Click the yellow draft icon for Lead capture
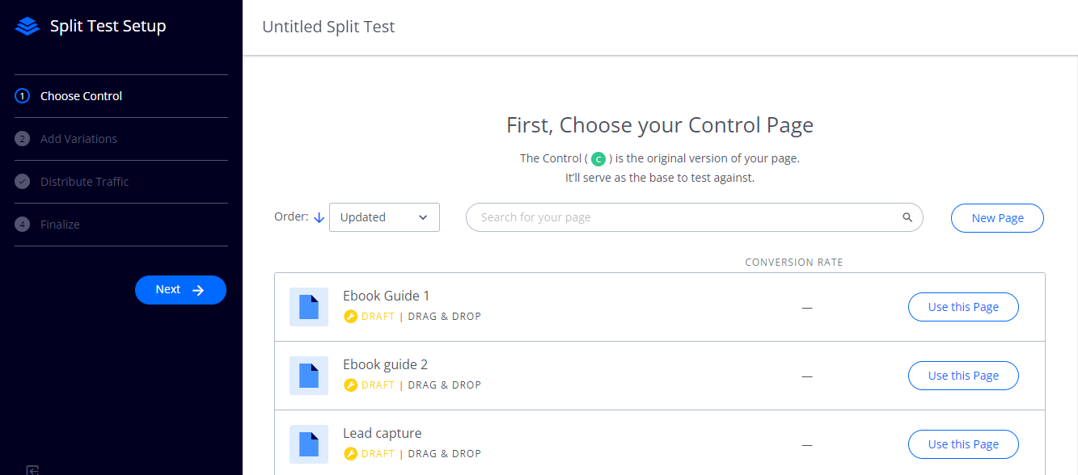The image size is (1078, 475). [350, 454]
